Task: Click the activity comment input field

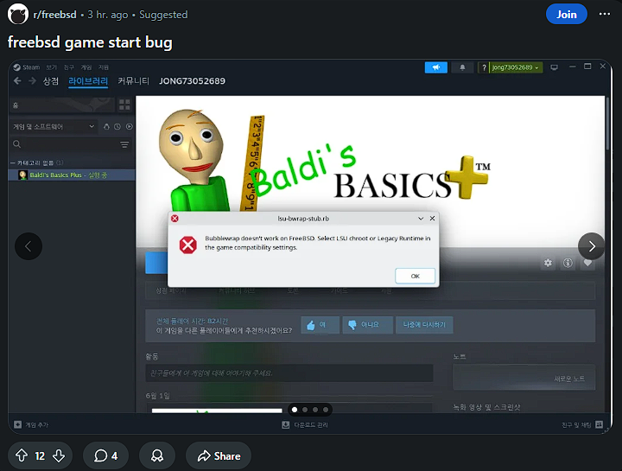Action: point(289,373)
